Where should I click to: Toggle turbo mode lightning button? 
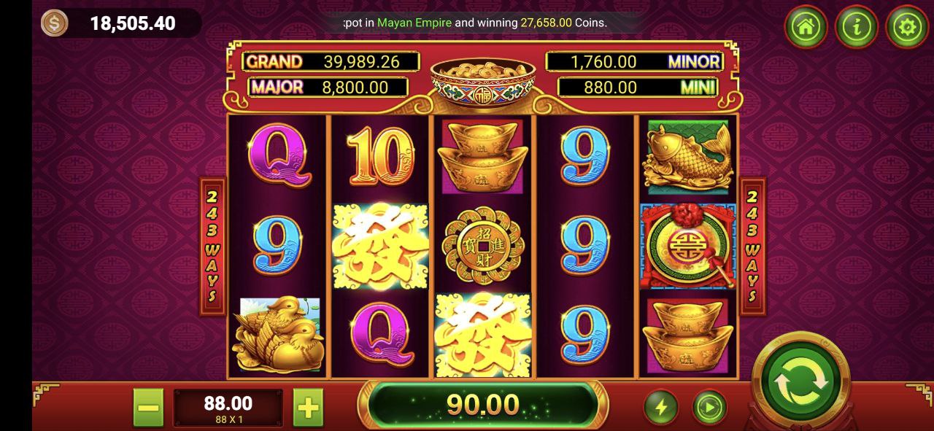(x=661, y=407)
